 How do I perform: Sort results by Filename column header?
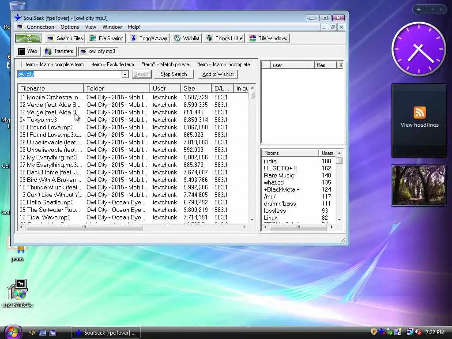click(50, 88)
